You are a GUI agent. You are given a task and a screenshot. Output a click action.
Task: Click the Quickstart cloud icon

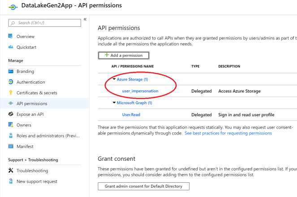click(x=11, y=47)
